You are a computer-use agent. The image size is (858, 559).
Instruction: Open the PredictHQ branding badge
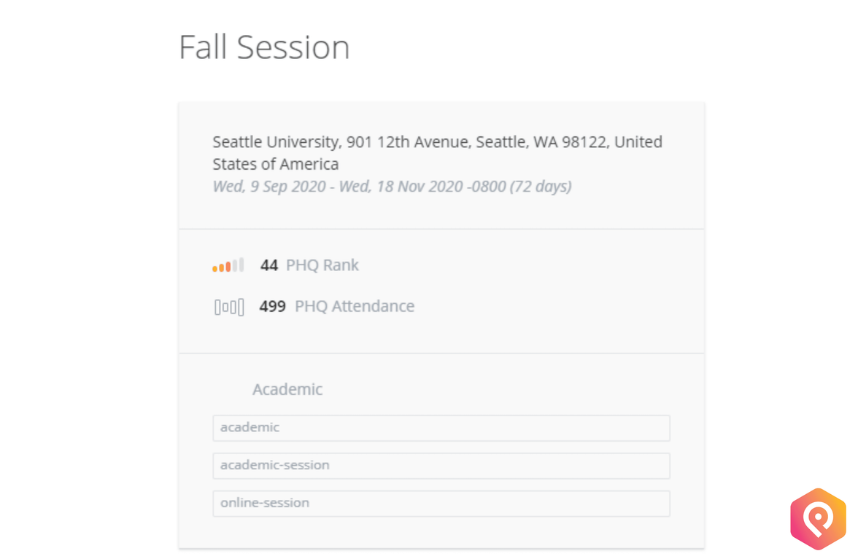point(818,517)
